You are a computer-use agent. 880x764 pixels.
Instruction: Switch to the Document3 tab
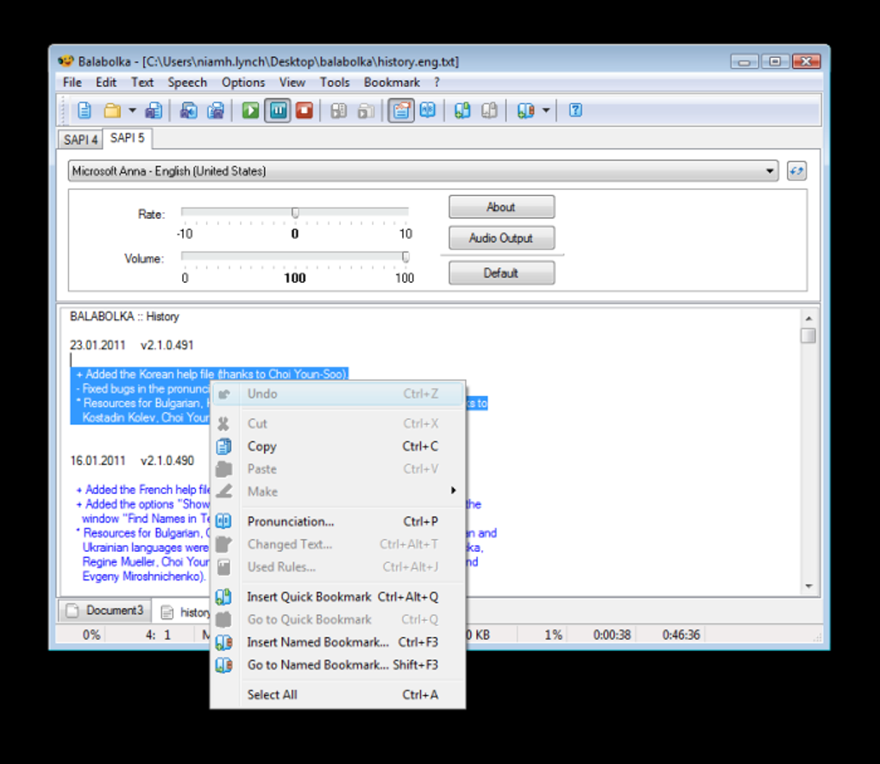105,611
